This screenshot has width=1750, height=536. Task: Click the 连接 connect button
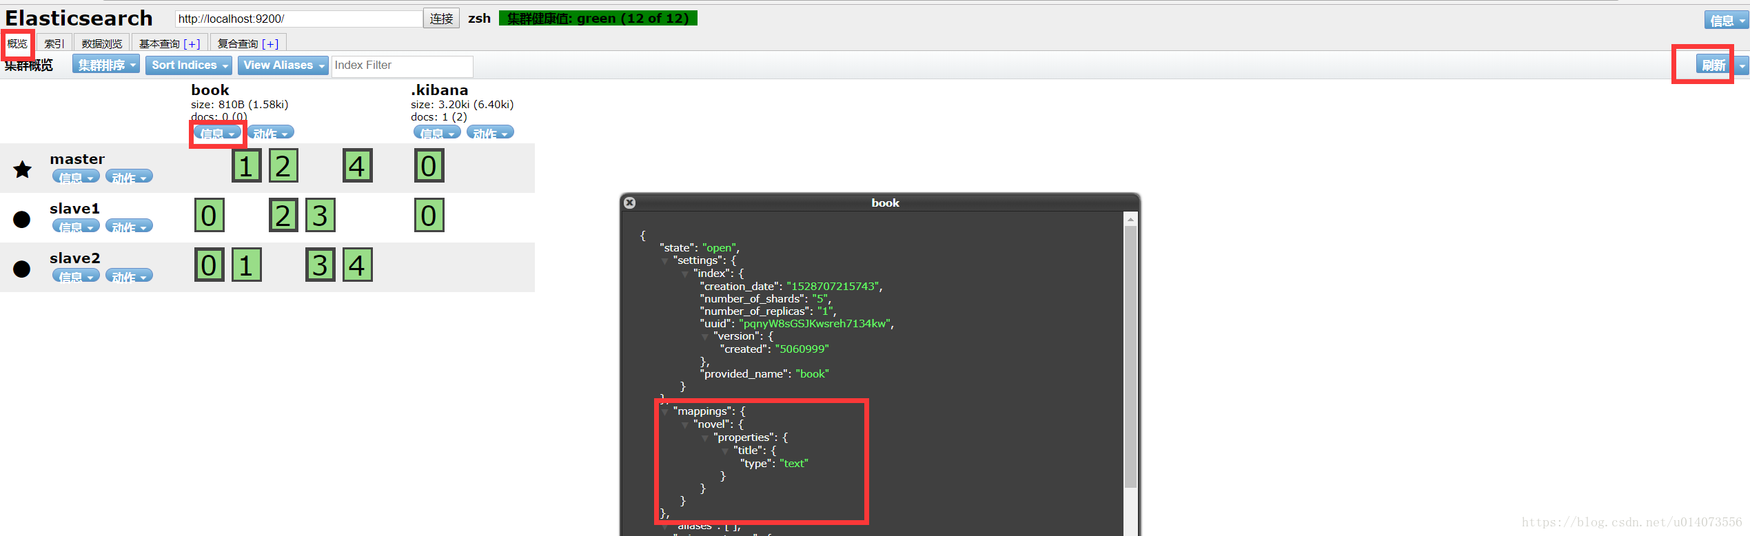442,19
